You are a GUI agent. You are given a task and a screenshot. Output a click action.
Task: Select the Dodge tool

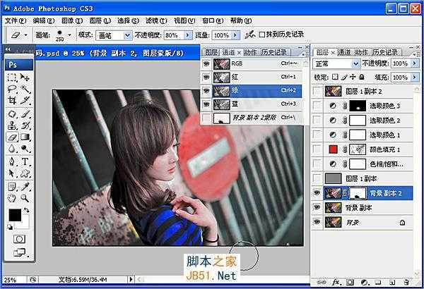click(x=25, y=149)
